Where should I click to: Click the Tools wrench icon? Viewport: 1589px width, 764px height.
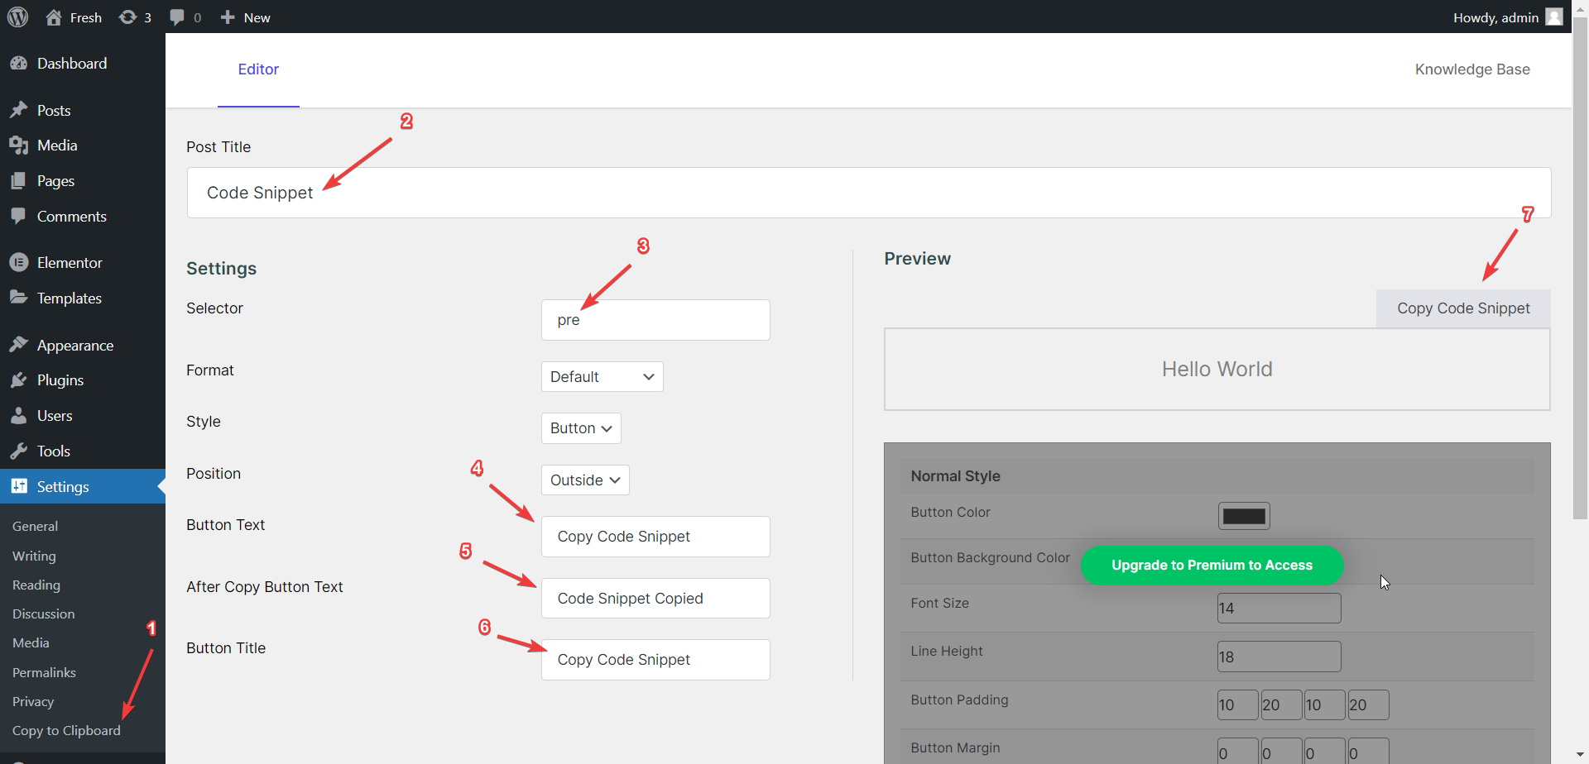(19, 451)
